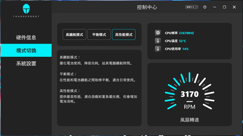Select the 模式切換 sidebar tab
This screenshot has height=136, width=243.
click(x=26, y=50)
